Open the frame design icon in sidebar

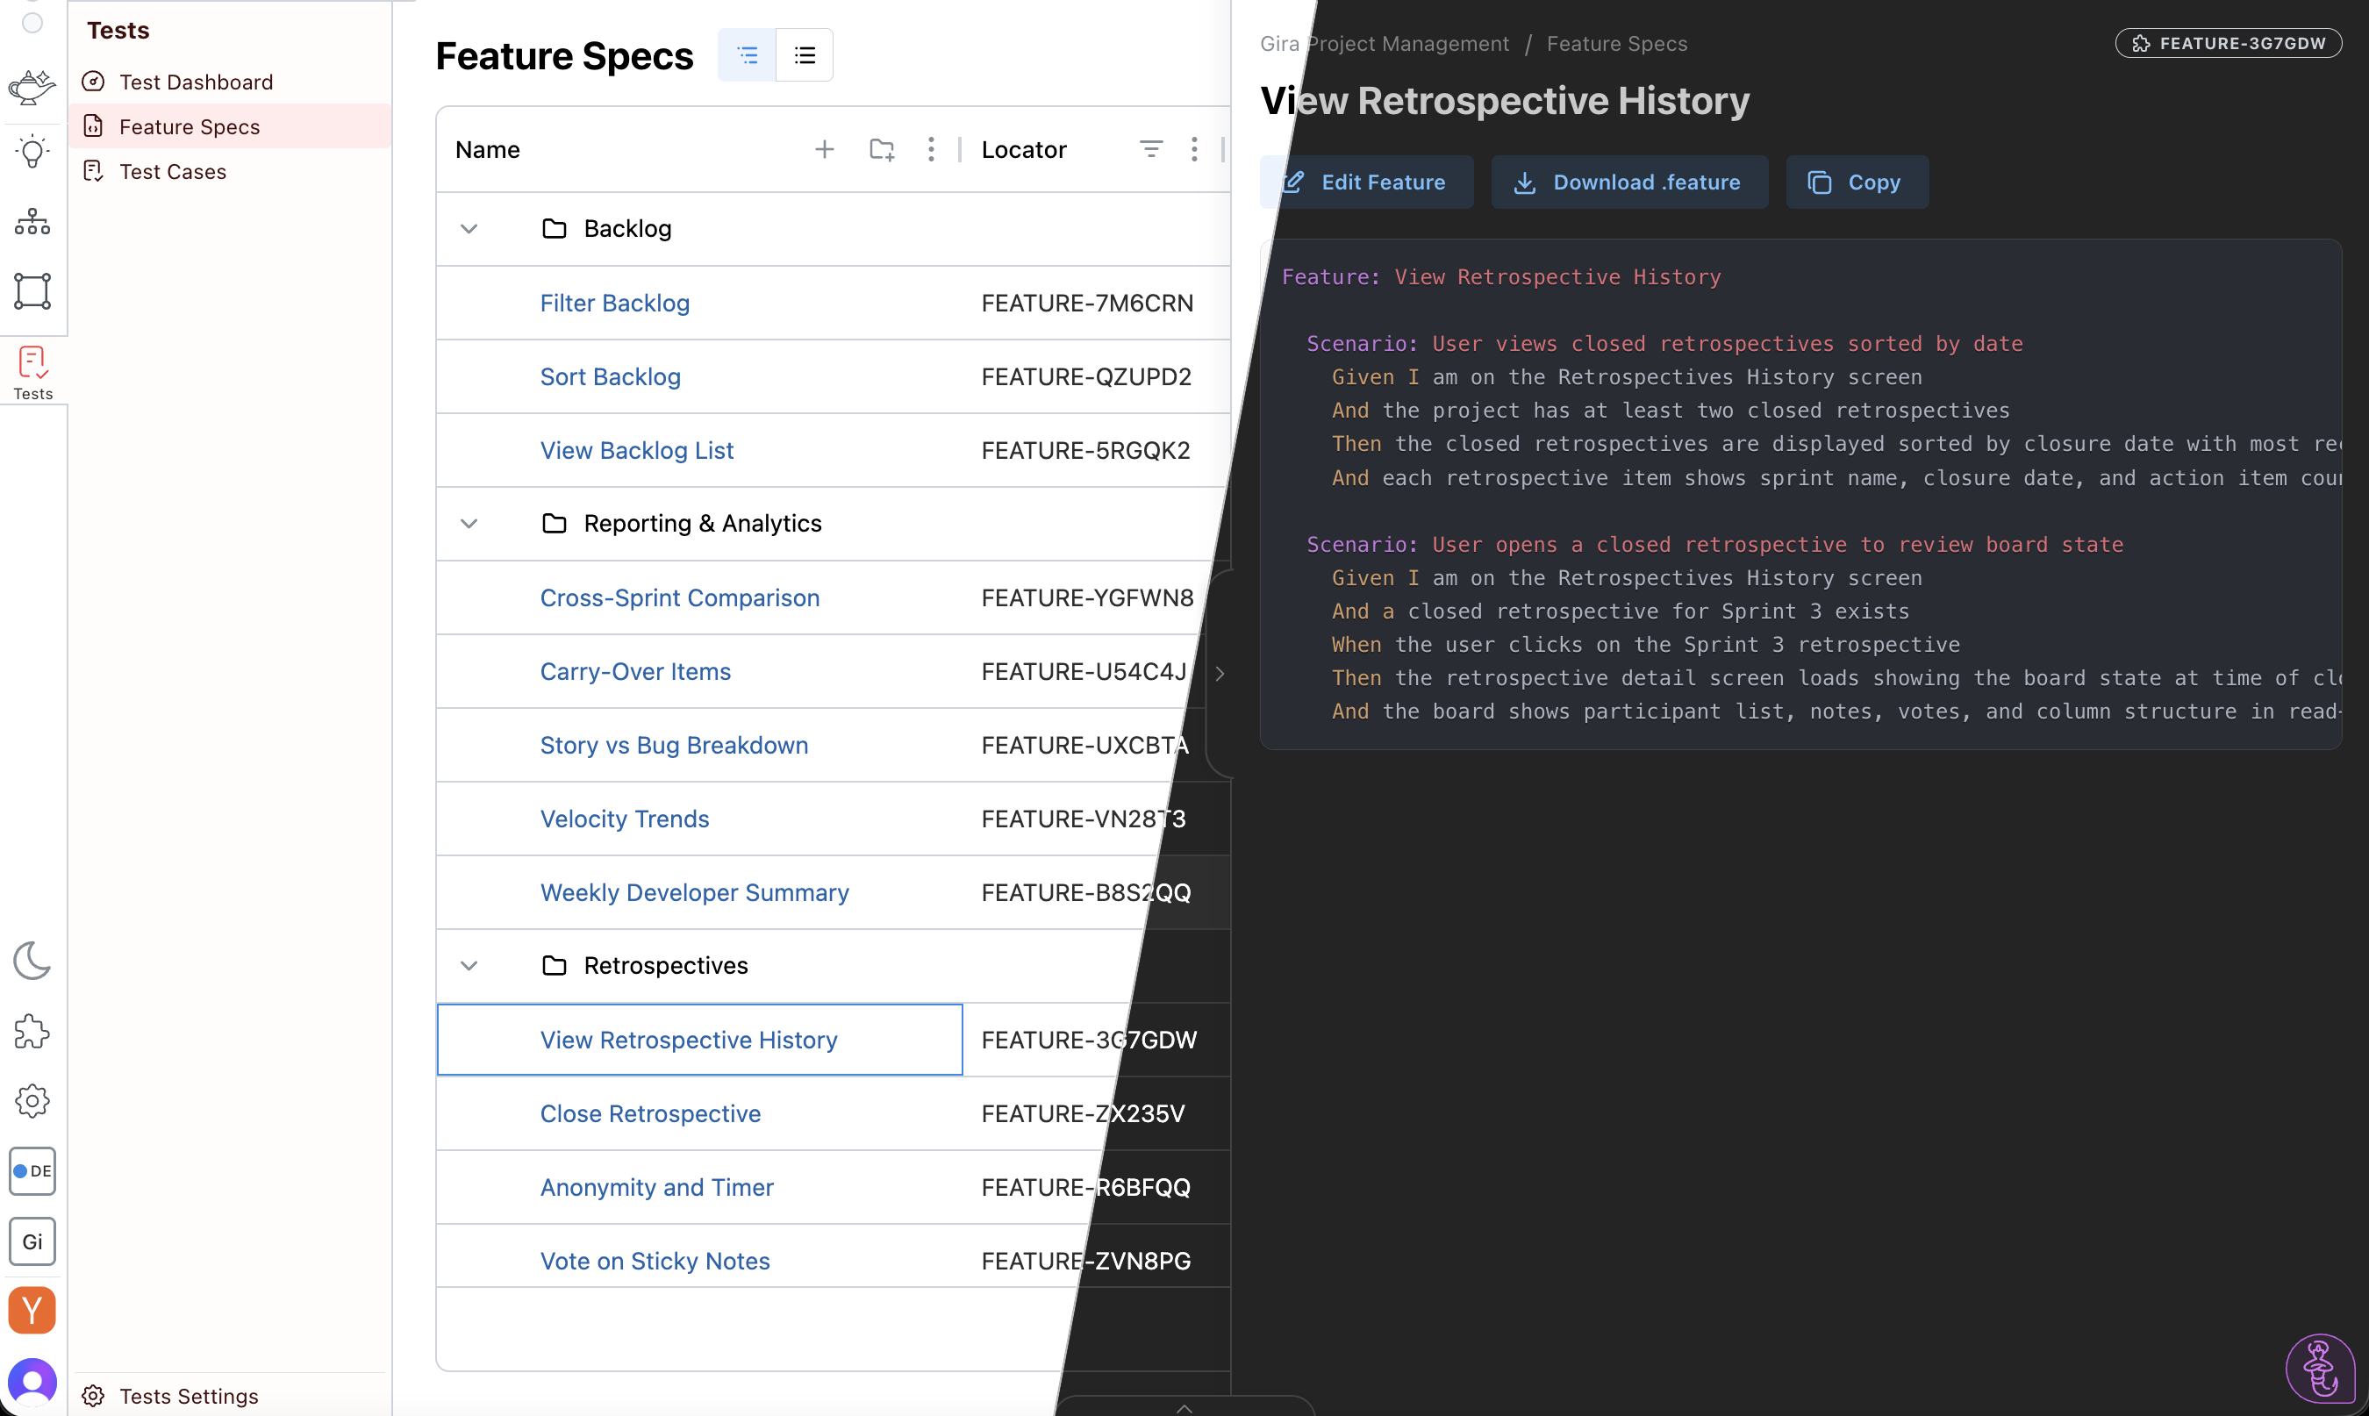(32, 291)
